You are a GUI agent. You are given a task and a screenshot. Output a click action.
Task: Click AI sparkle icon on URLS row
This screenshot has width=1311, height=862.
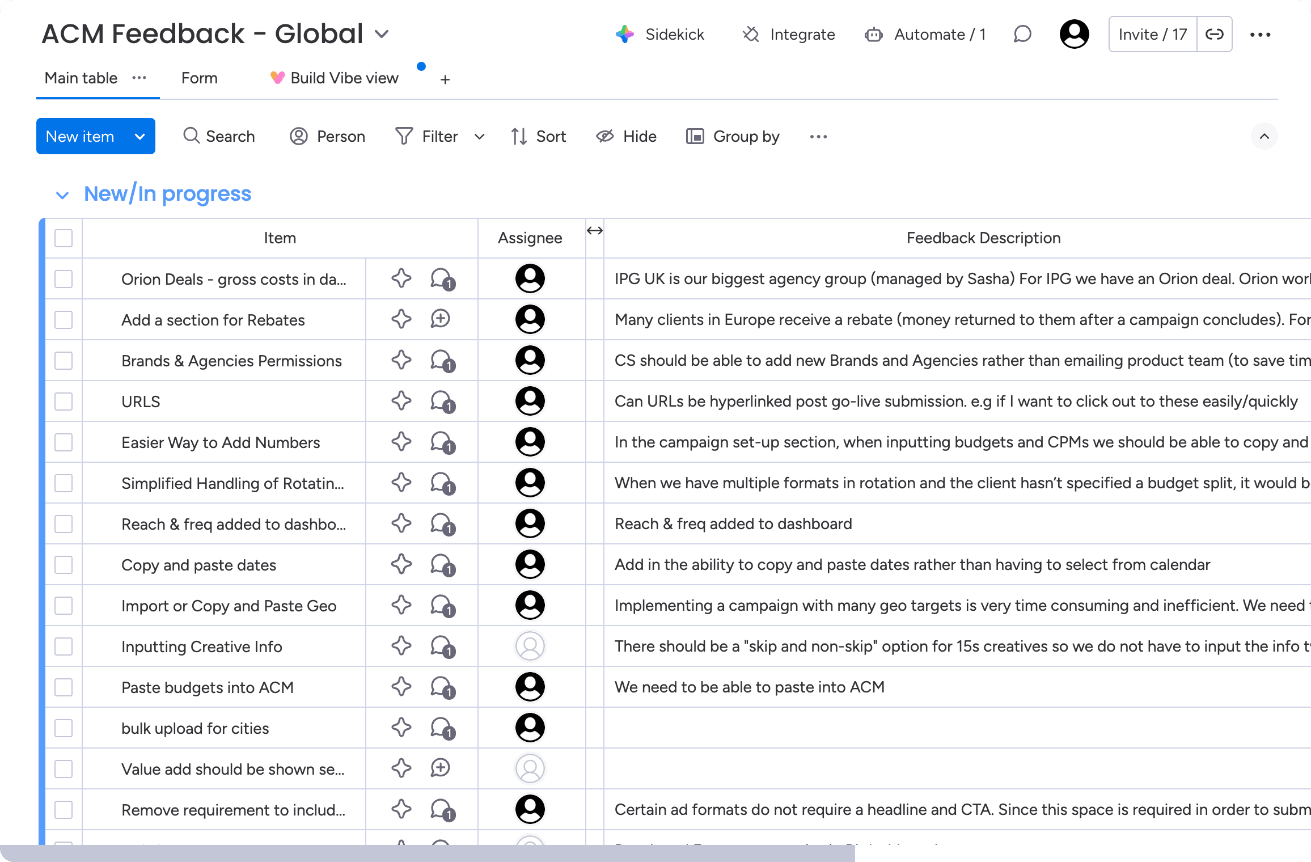[401, 401]
